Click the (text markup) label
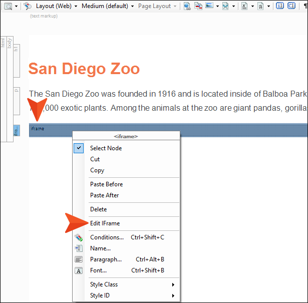Viewport: 308px width, 303px height. click(44, 16)
